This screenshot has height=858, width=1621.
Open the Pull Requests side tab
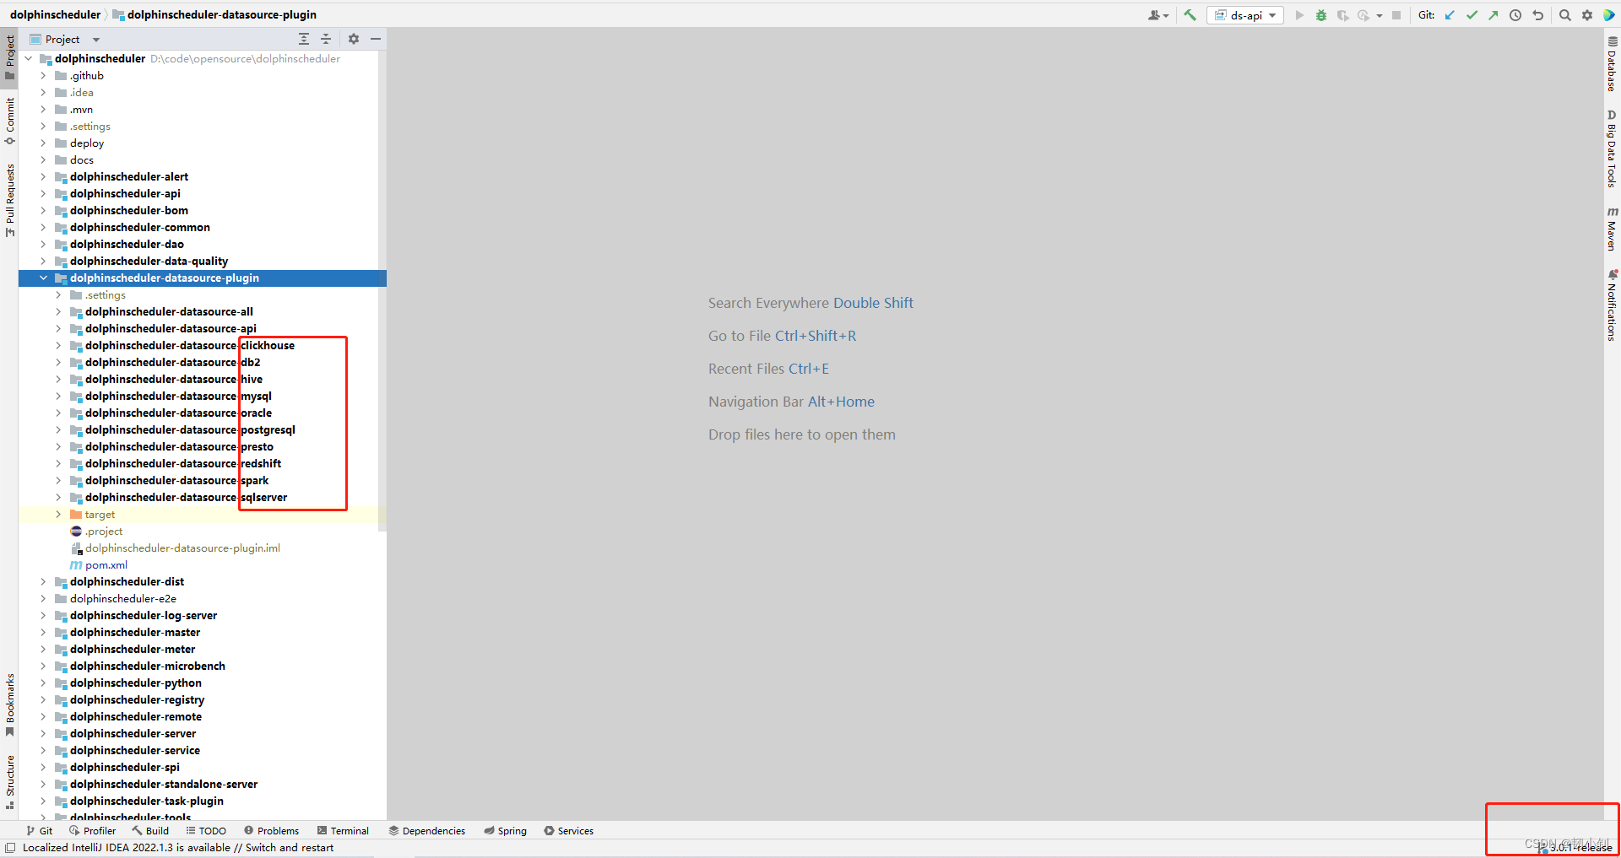click(x=10, y=200)
